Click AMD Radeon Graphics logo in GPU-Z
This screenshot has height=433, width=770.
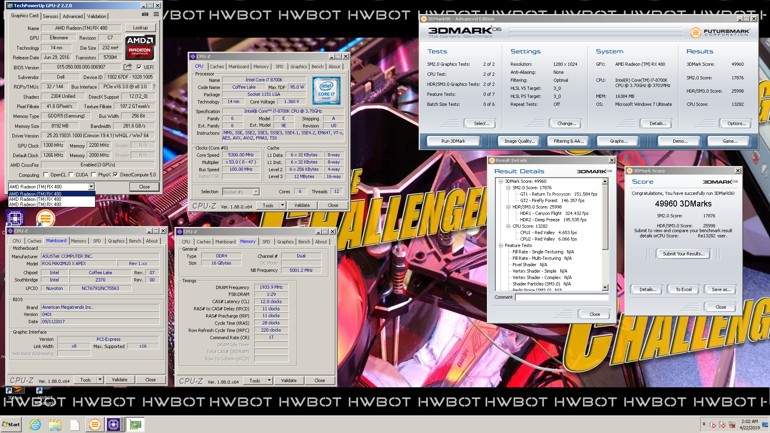pyautogui.click(x=140, y=48)
